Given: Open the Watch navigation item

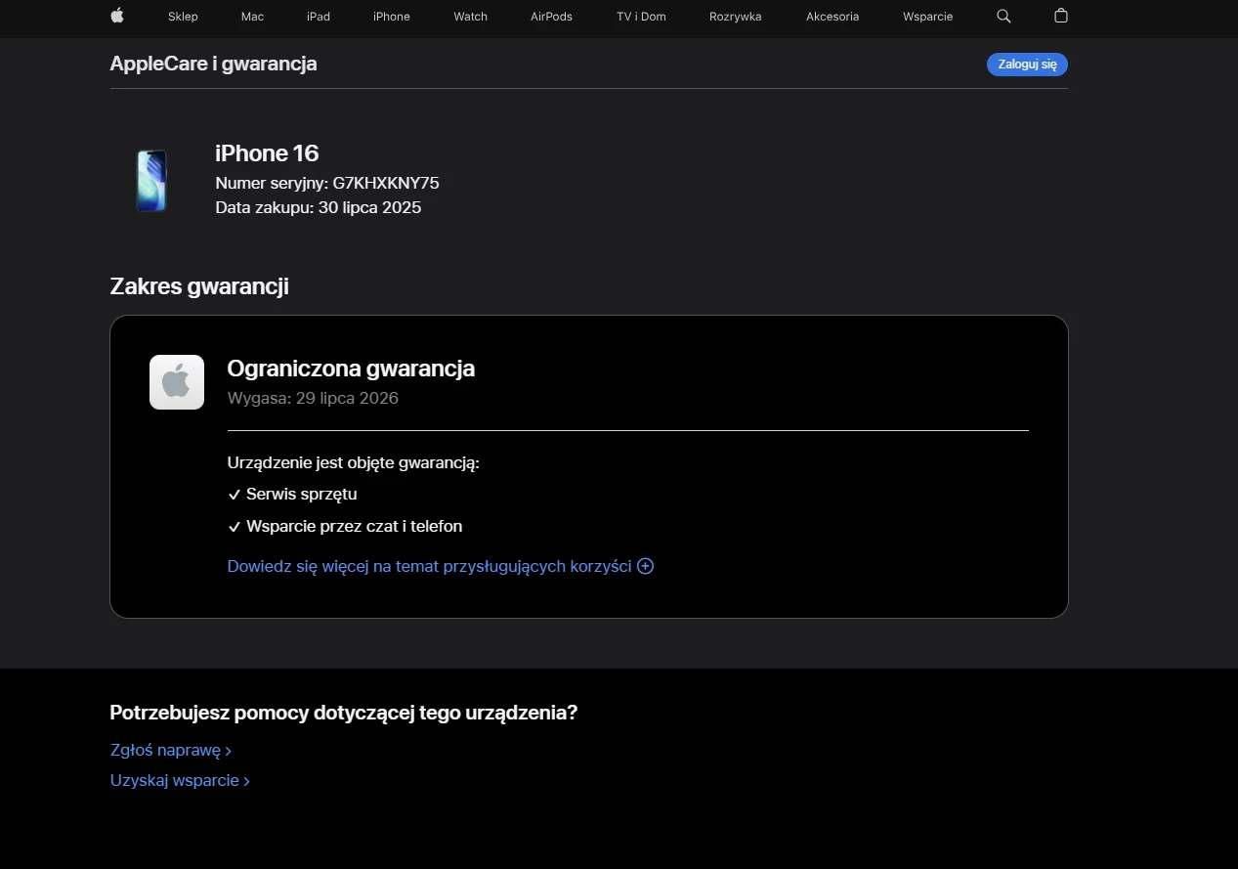Looking at the screenshot, I should [x=470, y=17].
